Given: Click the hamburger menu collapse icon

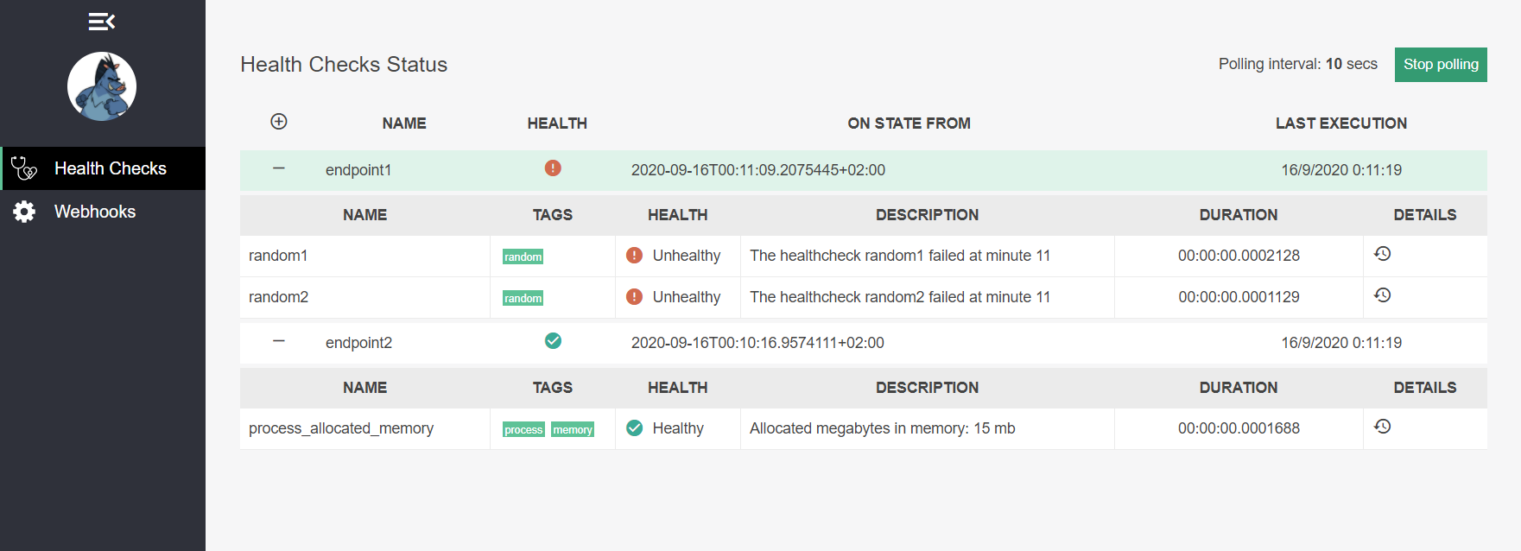Looking at the screenshot, I should pyautogui.click(x=101, y=20).
